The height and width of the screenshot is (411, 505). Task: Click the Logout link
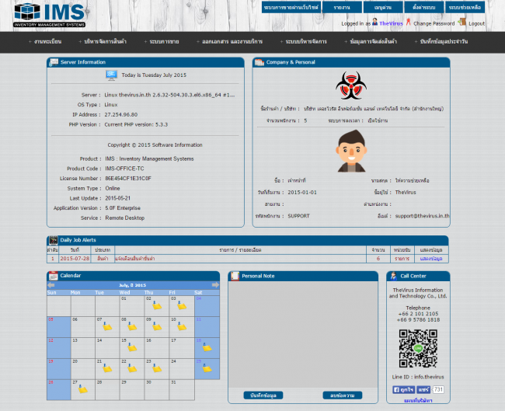tap(477, 23)
